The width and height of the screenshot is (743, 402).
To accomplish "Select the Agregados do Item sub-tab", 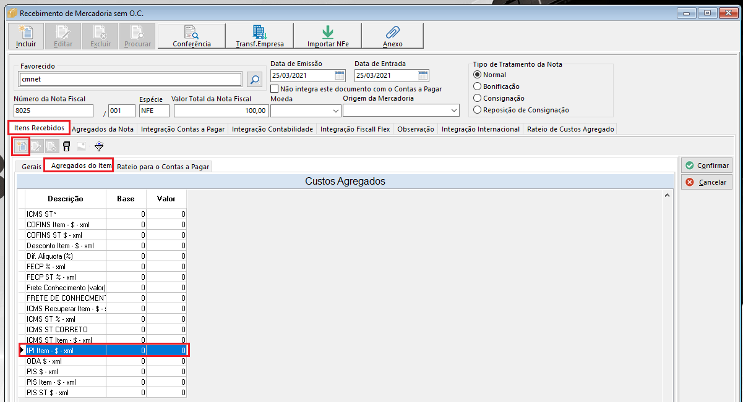I will (79, 165).
